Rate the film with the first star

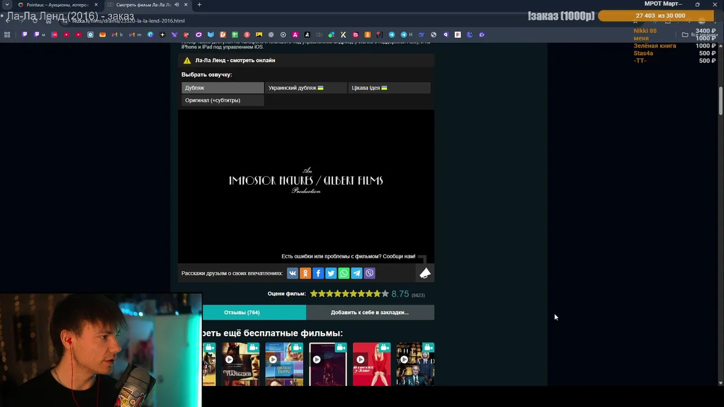click(x=314, y=293)
